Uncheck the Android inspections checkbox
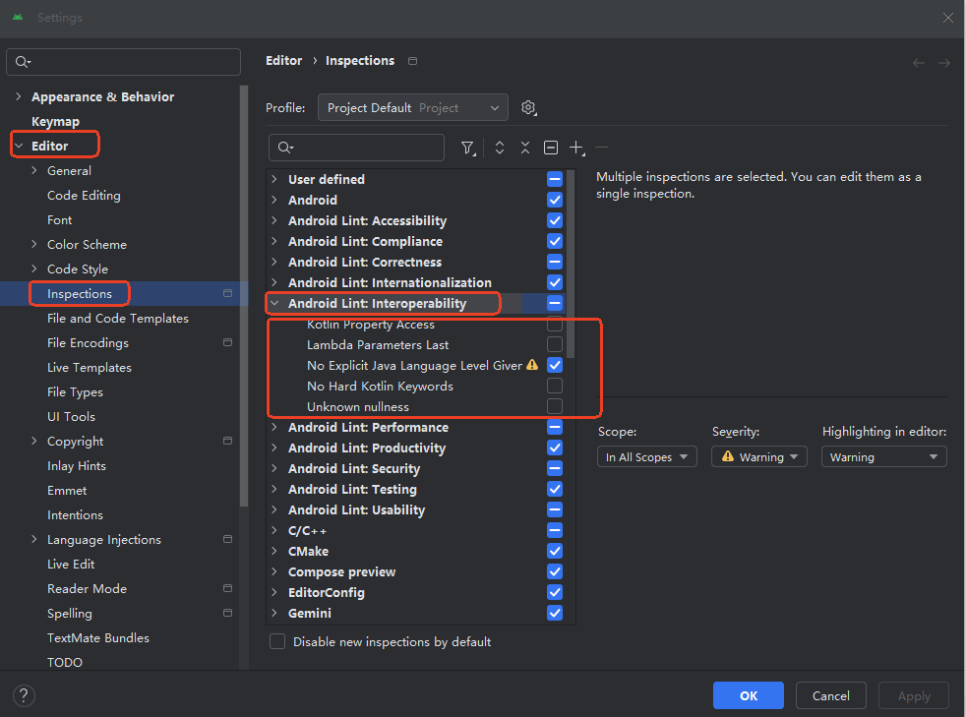The width and height of the screenshot is (966, 717). 555,201
